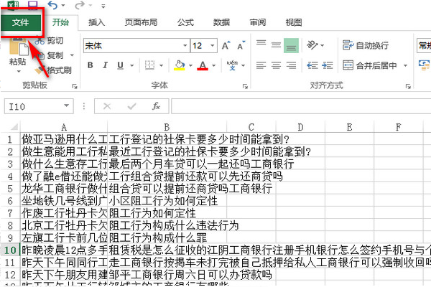
Task: Open the 页面布局 ribbon tab
Action: coord(141,22)
